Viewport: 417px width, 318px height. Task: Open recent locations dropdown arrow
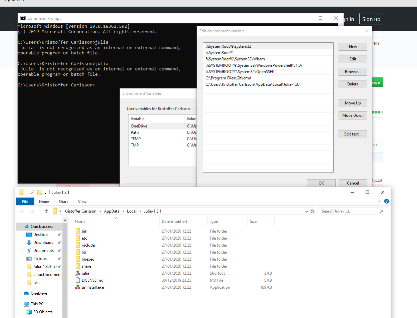tap(40, 211)
